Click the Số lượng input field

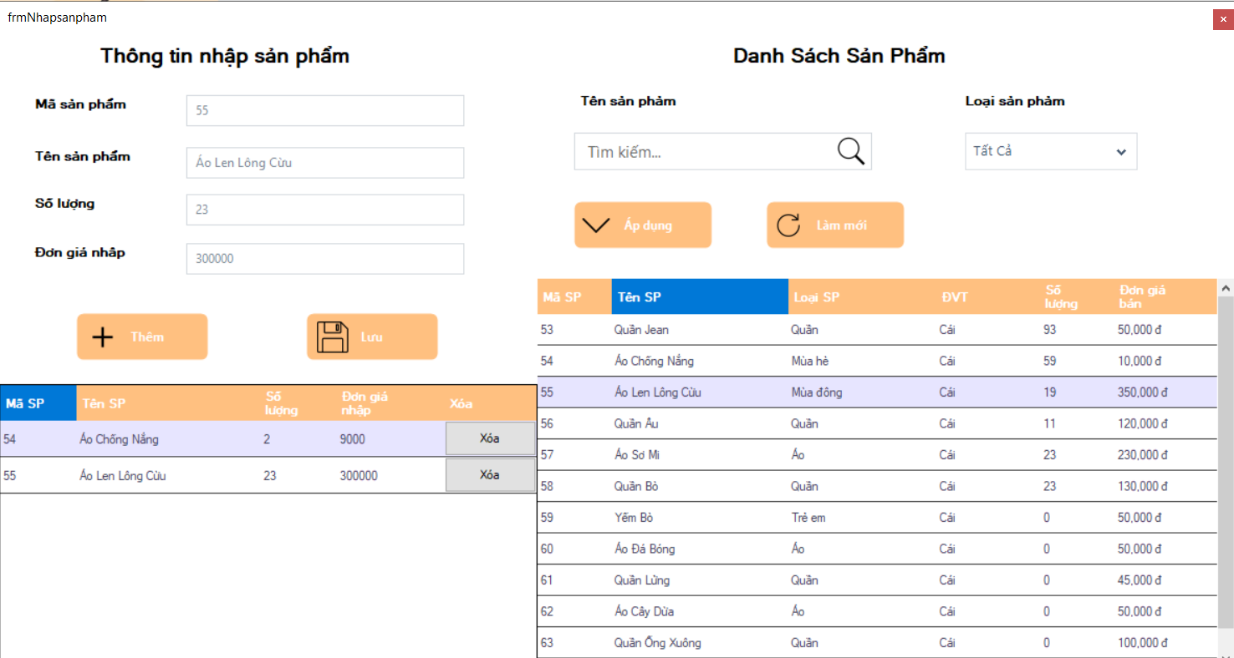[x=325, y=210]
